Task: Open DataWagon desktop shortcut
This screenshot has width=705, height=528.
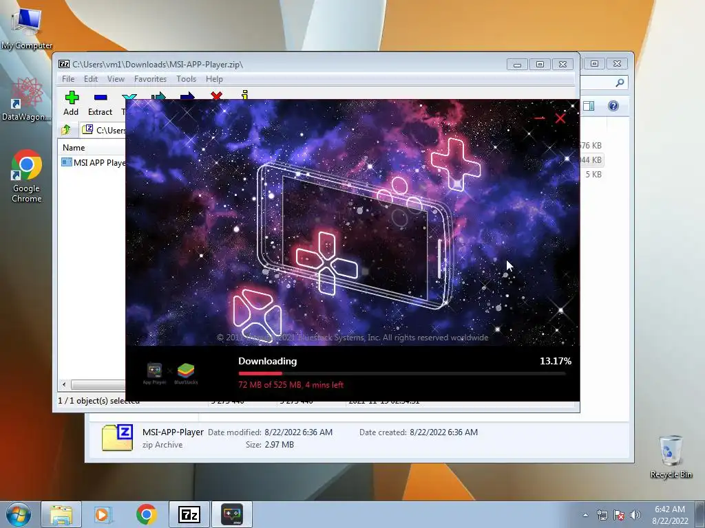Action: coord(27,100)
